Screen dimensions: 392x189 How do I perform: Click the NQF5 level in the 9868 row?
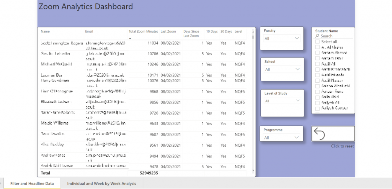point(240,91)
